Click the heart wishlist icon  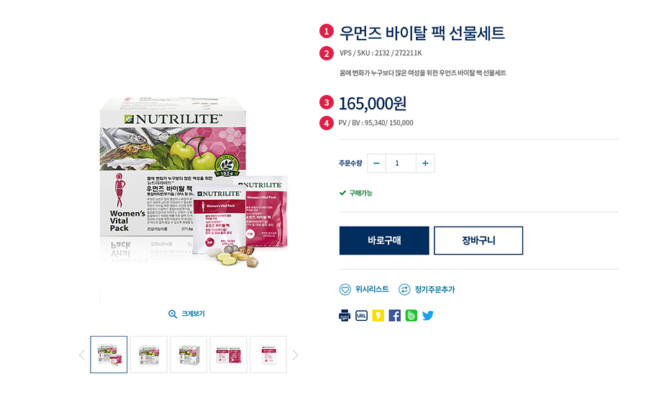click(345, 290)
